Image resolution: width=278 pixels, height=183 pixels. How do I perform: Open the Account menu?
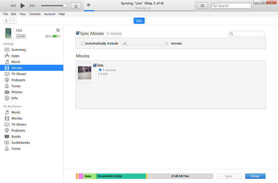50,14
